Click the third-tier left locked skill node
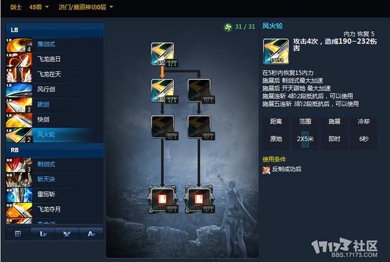This screenshot has height=262, width=390. click(x=162, y=126)
